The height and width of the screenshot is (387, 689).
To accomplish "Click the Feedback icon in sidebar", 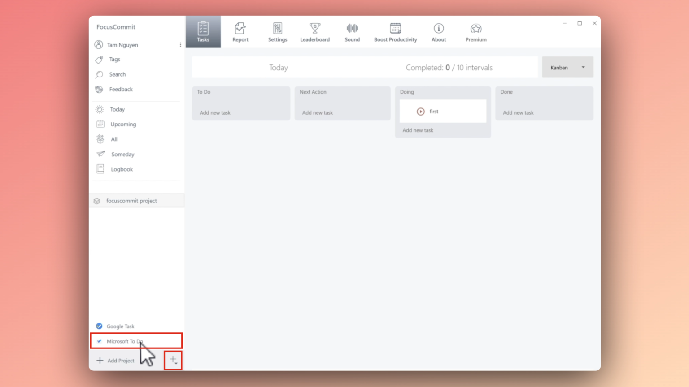I will pyautogui.click(x=99, y=89).
